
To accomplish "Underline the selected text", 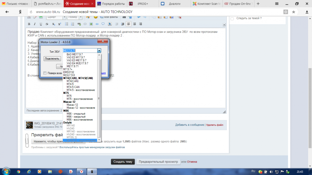I will (x=41, y=24).
